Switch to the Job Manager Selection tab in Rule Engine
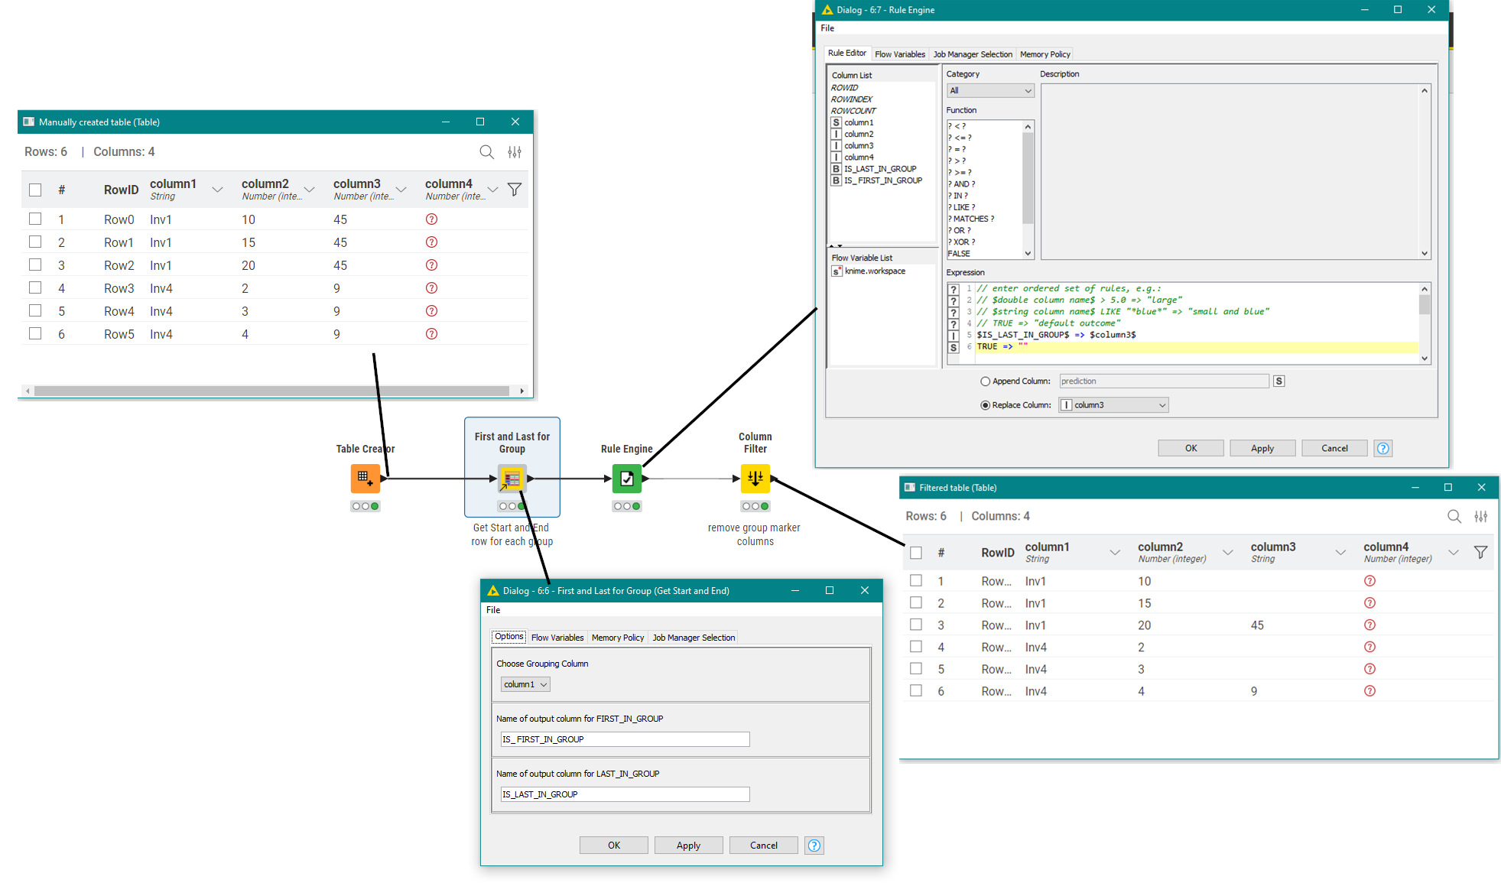 [x=973, y=54]
